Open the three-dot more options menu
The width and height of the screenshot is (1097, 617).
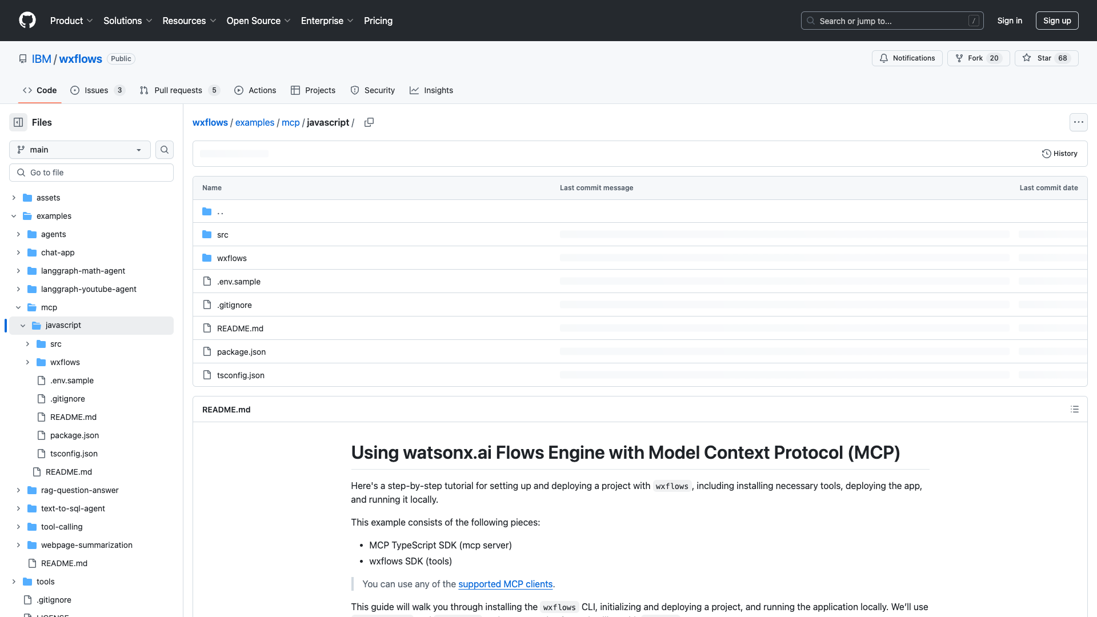point(1078,122)
